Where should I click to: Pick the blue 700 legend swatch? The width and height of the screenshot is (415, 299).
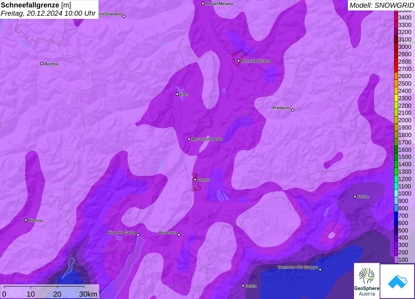tap(396, 216)
